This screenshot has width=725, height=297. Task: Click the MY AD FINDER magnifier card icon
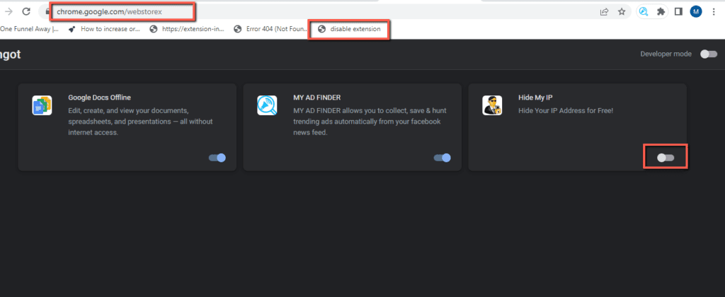tap(267, 105)
